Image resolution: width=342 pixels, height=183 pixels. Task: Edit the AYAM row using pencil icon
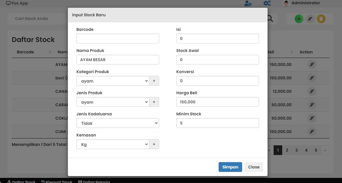point(312,64)
